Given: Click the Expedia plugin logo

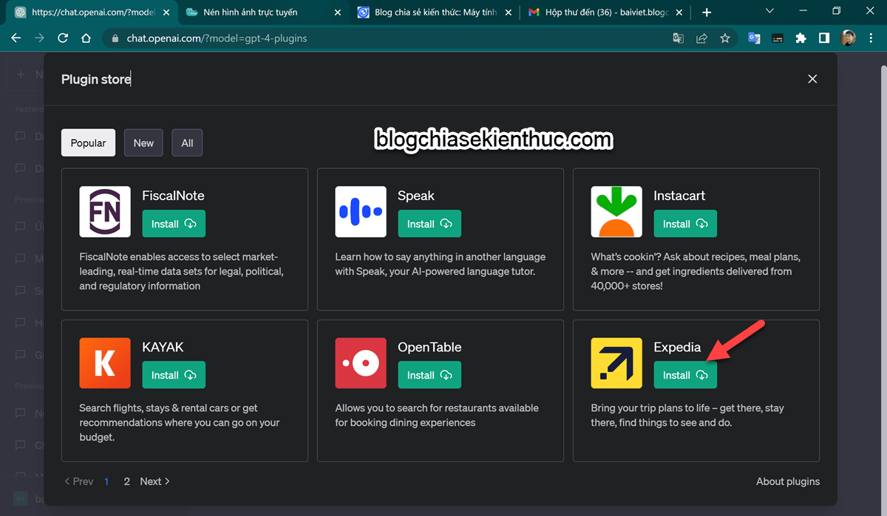Looking at the screenshot, I should tap(616, 362).
